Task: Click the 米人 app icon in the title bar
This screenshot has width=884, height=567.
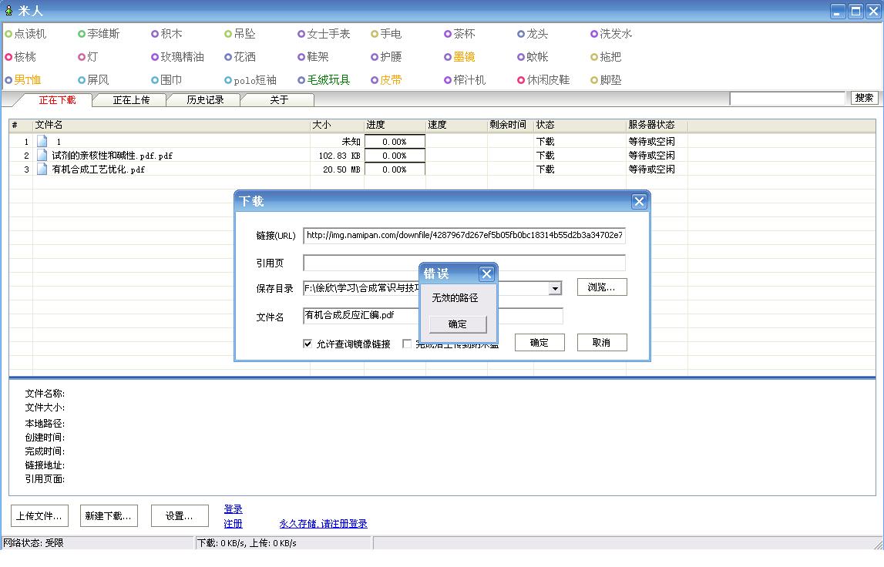Action: pos(8,10)
